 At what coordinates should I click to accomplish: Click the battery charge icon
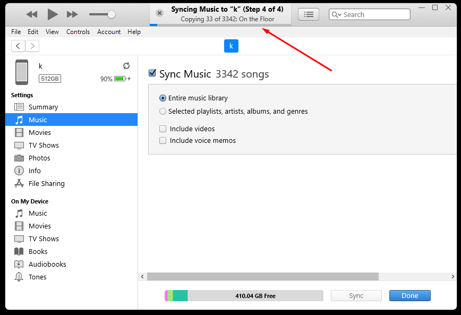[x=120, y=79]
